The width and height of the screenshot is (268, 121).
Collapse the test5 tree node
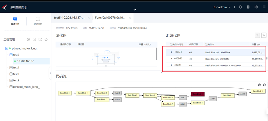coord(11,55)
